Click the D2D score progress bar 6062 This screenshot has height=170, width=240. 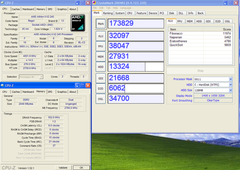[x=136, y=88]
